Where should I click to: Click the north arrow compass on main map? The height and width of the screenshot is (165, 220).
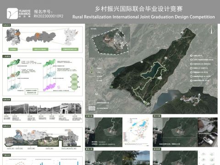coord(211,30)
